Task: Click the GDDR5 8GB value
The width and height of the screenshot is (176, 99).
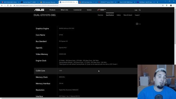Action: point(62,54)
